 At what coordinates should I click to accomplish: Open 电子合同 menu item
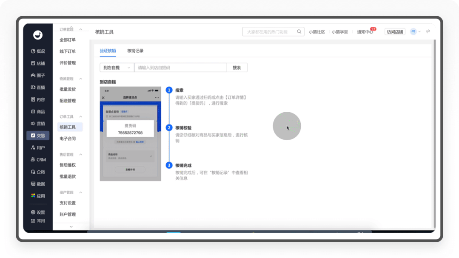pos(68,139)
